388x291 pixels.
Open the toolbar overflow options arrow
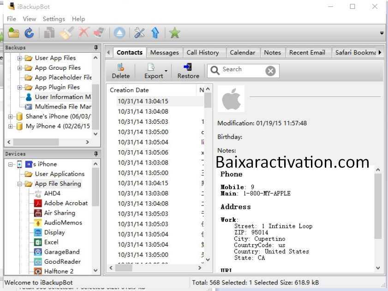tap(382, 33)
